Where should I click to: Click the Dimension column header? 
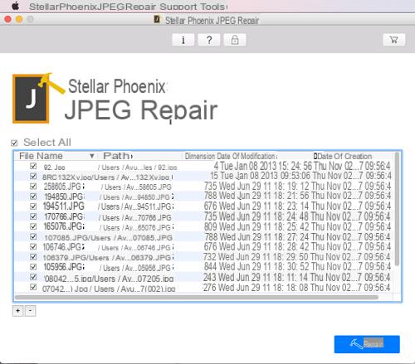[x=200, y=156]
